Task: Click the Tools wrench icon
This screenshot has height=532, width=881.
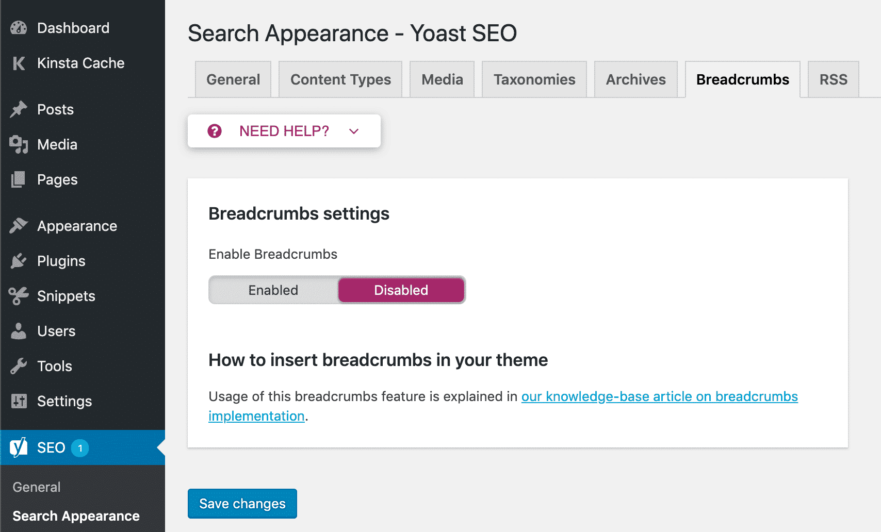Action: 19,366
